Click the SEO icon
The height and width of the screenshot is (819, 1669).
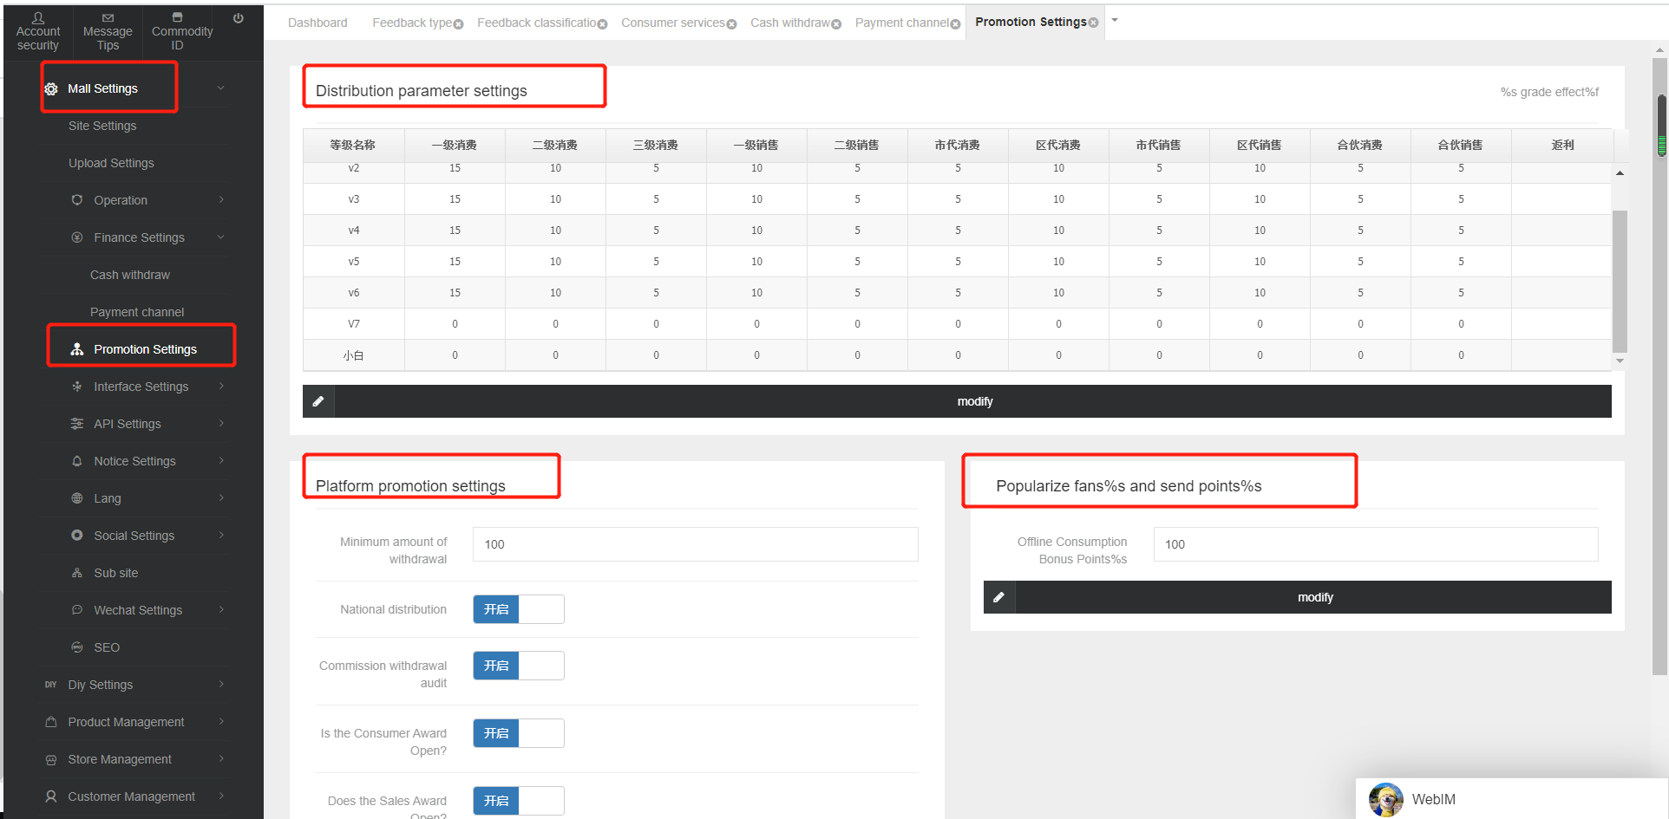77,647
